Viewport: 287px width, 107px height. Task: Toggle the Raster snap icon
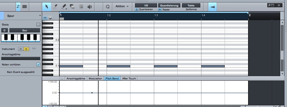(160, 9)
